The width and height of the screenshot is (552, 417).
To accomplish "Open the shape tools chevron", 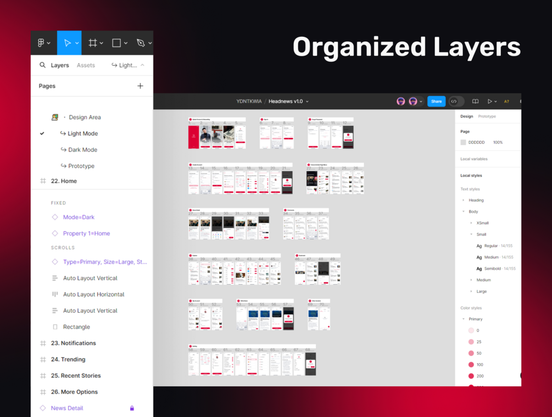I will click(x=126, y=43).
